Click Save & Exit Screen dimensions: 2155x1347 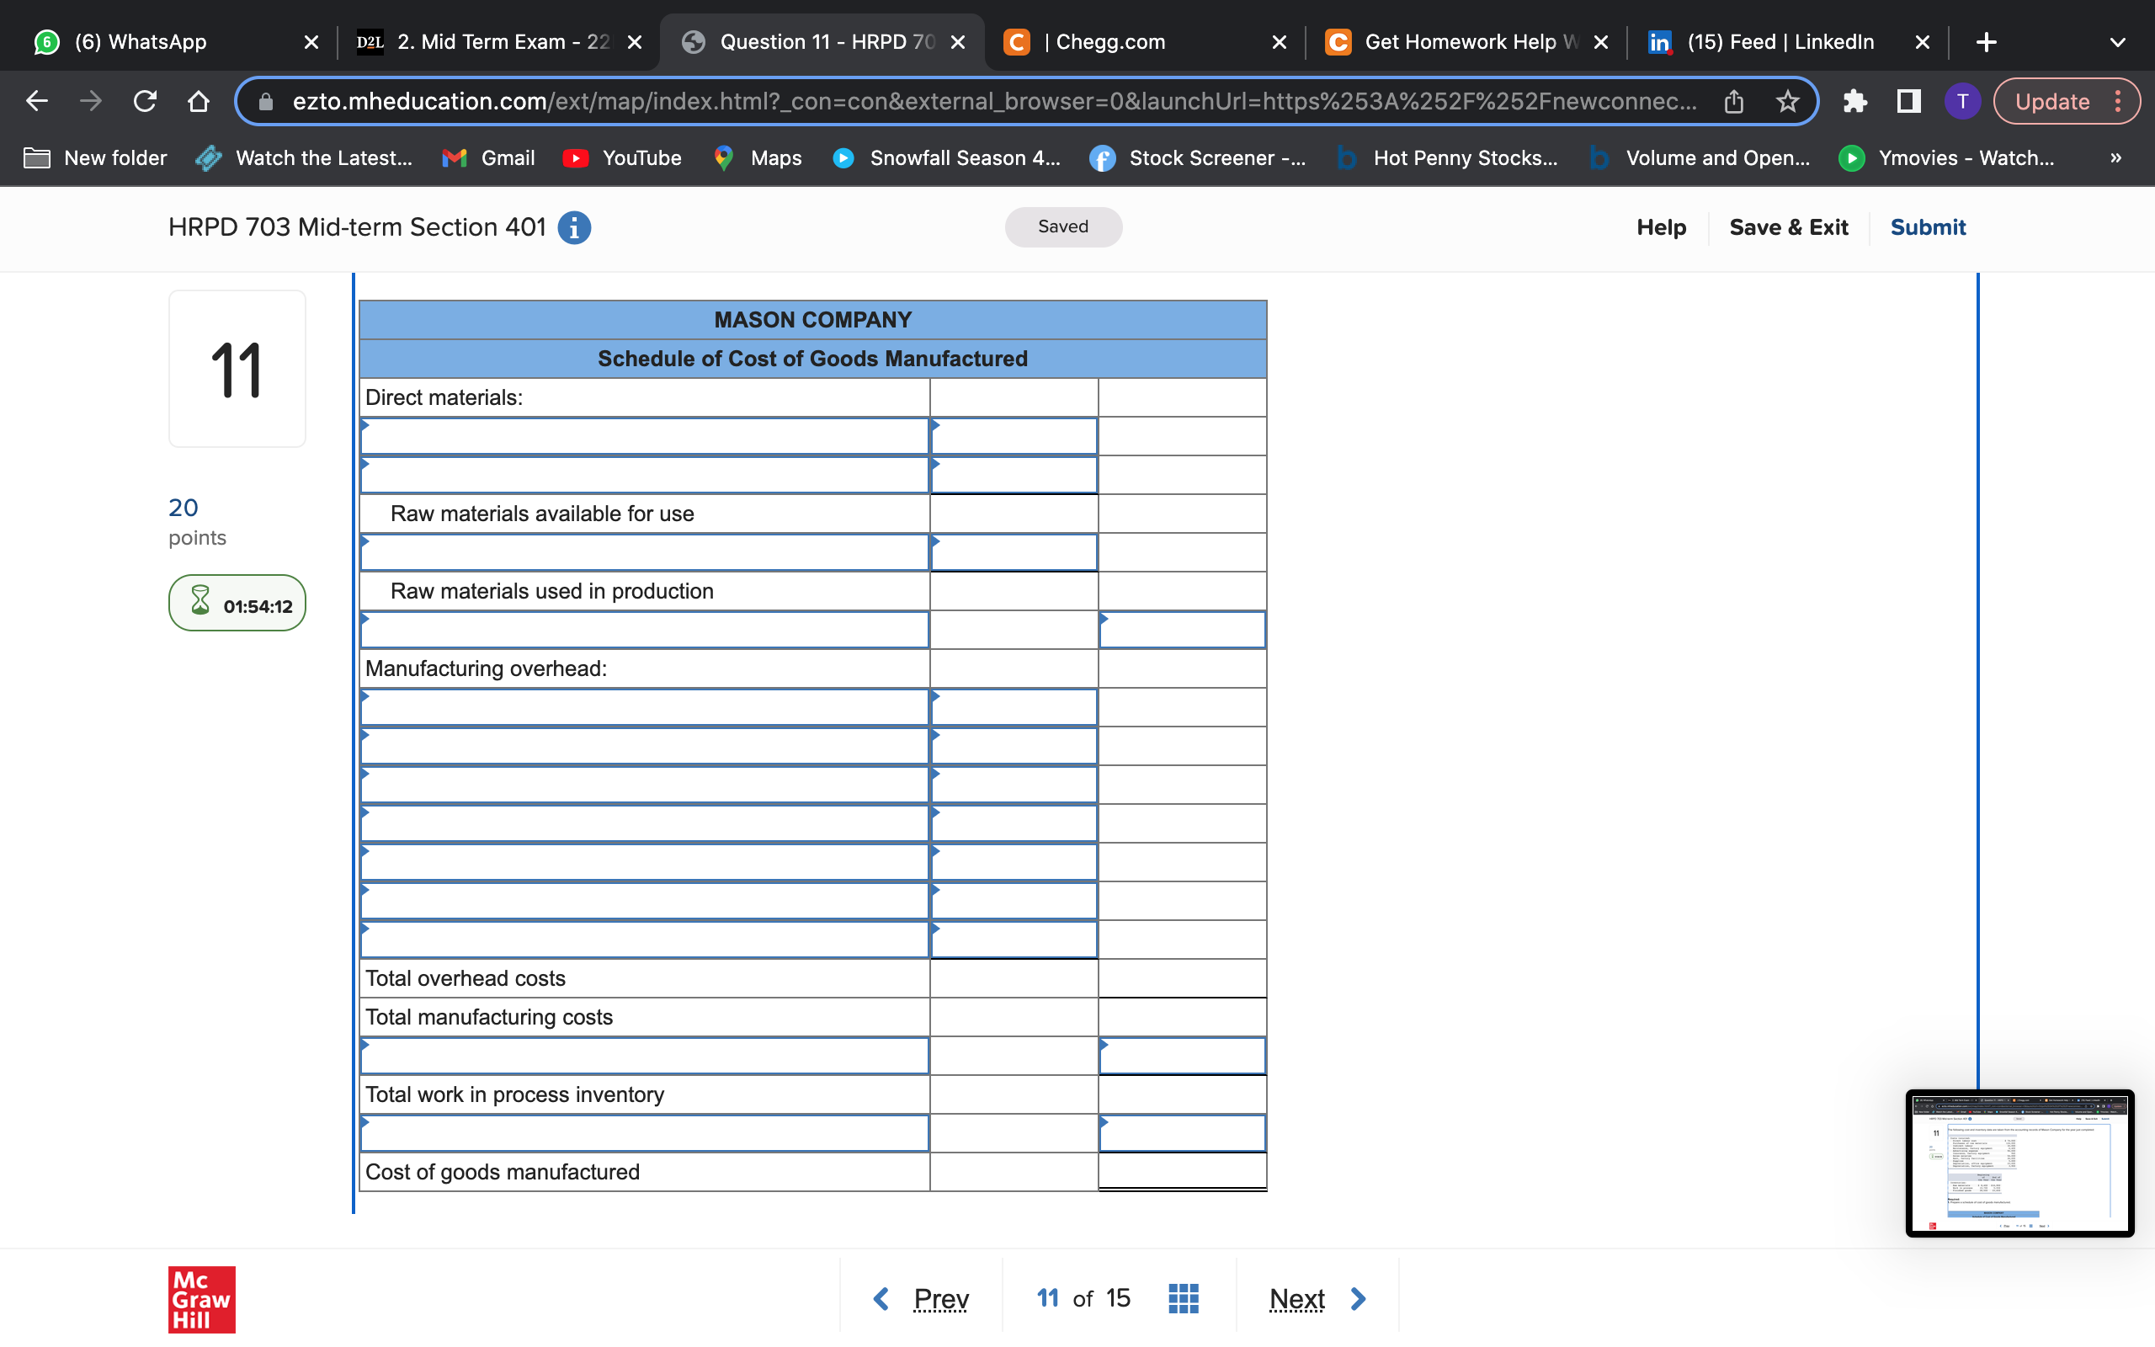[x=1788, y=227]
